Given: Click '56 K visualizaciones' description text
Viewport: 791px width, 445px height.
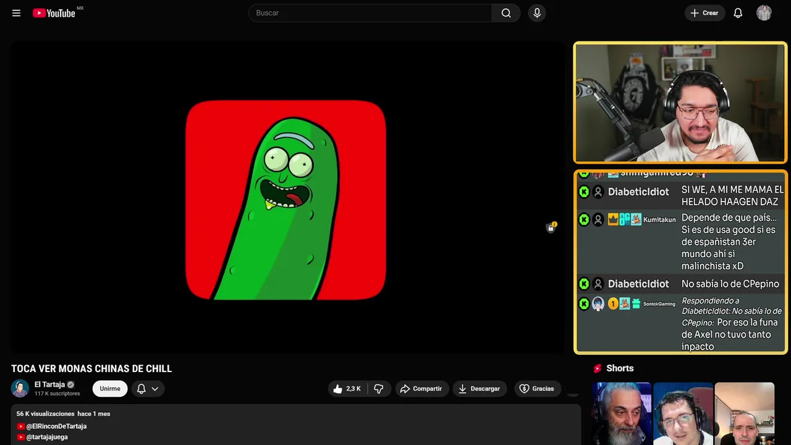Looking at the screenshot, I should pyautogui.click(x=46, y=413).
